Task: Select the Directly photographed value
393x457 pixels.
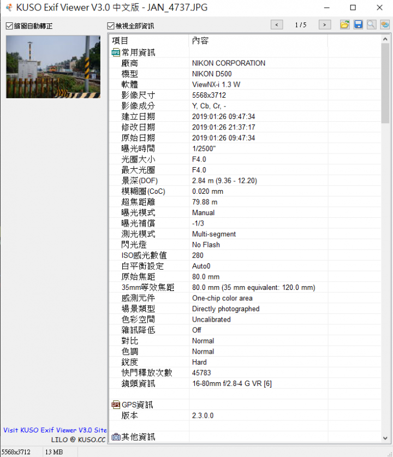Action: pos(226,308)
